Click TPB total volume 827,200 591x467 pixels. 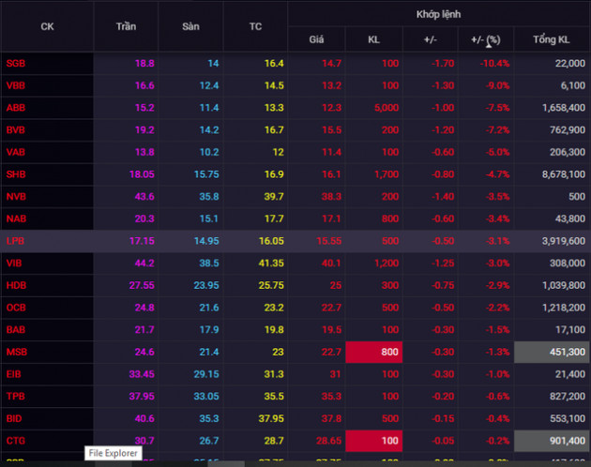click(x=568, y=397)
